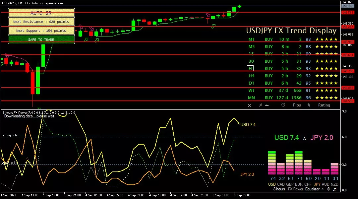The height and width of the screenshot is (199, 358).
Task: Select GBP currency label under the equalizer
Action: point(290,184)
